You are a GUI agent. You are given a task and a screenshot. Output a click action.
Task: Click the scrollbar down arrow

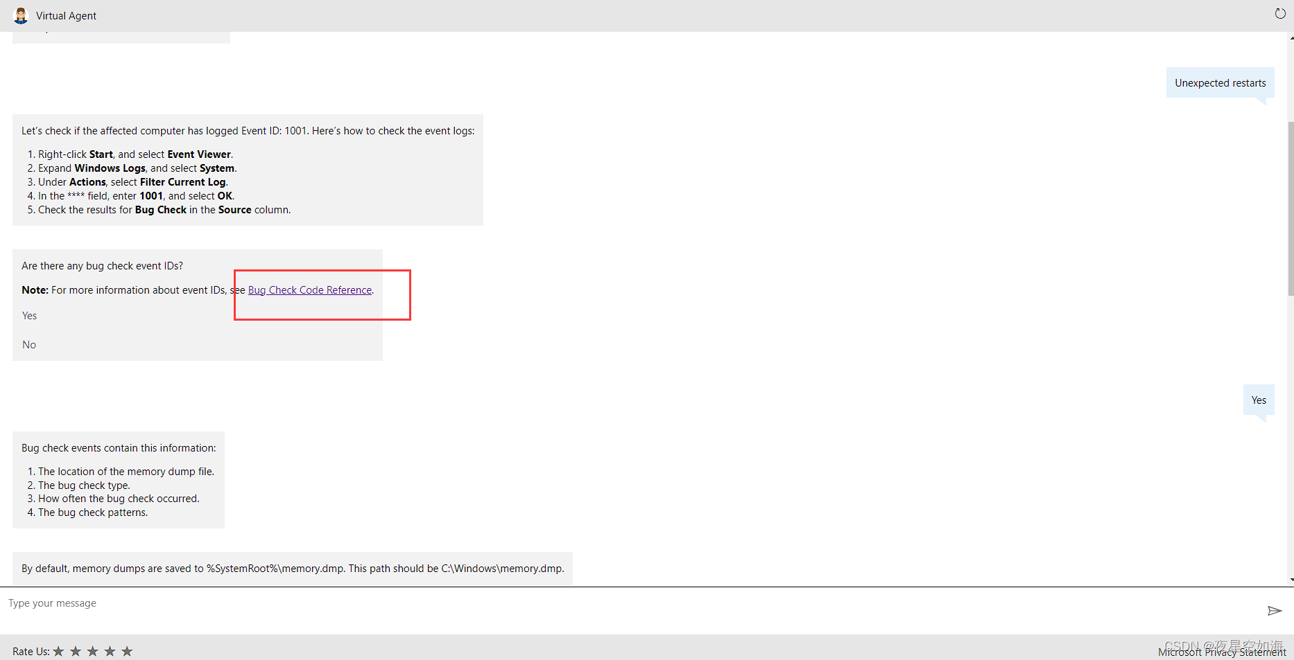pyautogui.click(x=1291, y=580)
